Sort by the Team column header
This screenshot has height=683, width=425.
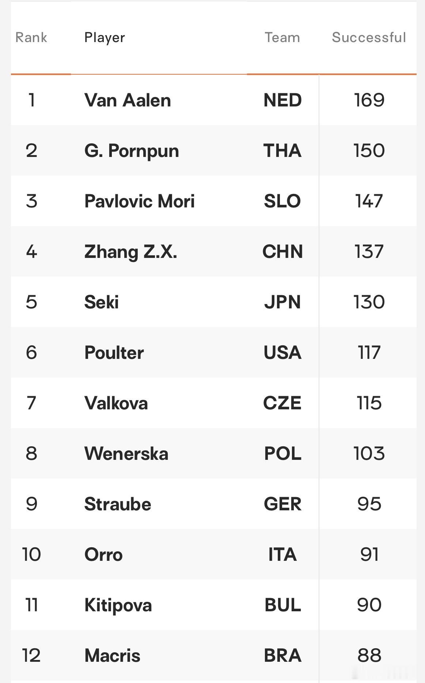[282, 37]
